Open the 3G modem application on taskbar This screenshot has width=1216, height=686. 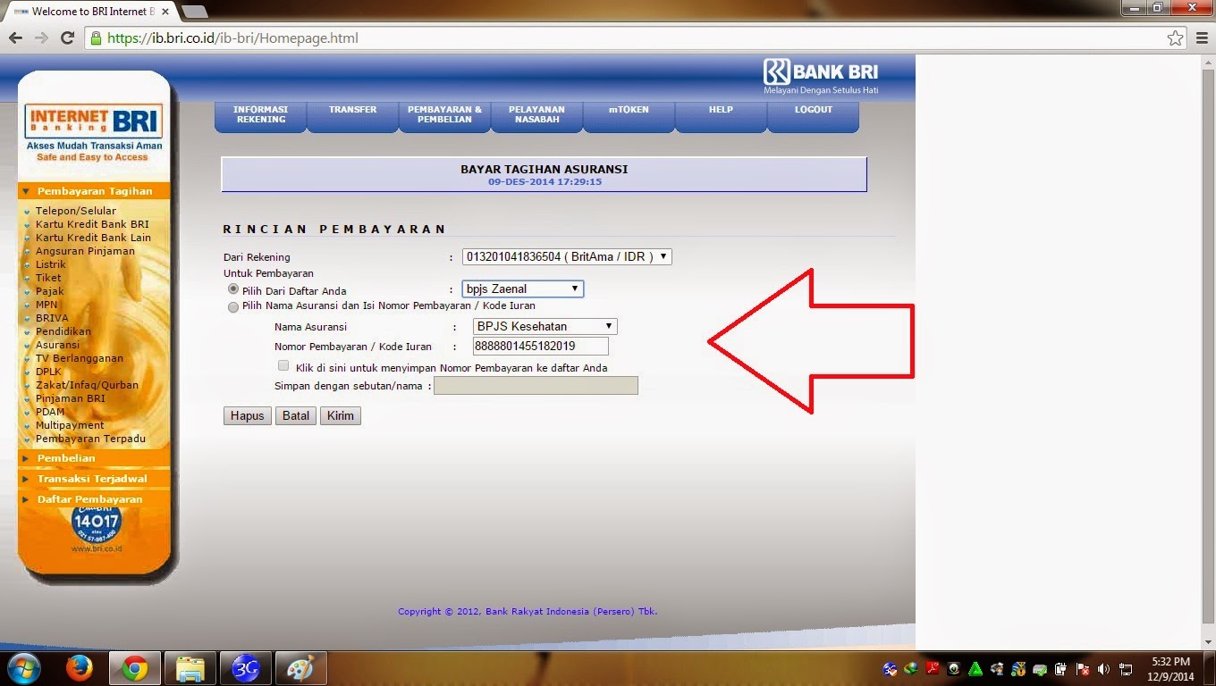(245, 667)
